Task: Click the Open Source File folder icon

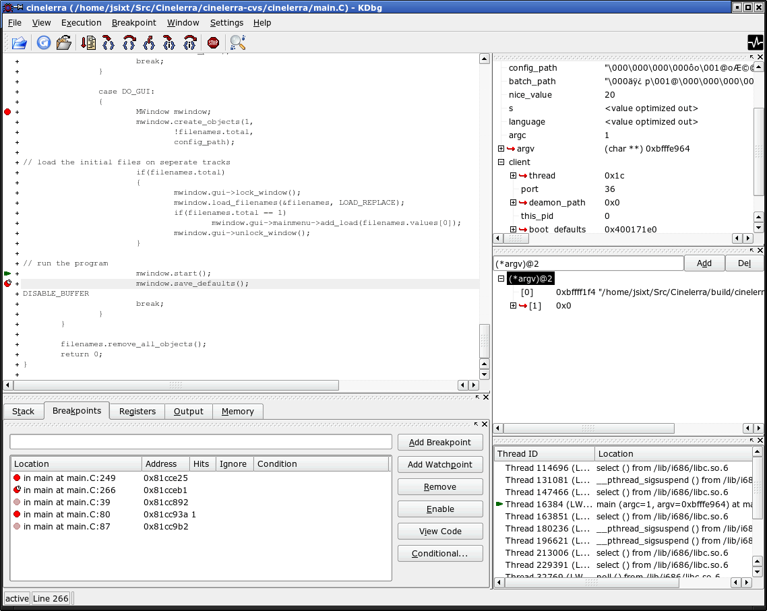Action: point(20,43)
